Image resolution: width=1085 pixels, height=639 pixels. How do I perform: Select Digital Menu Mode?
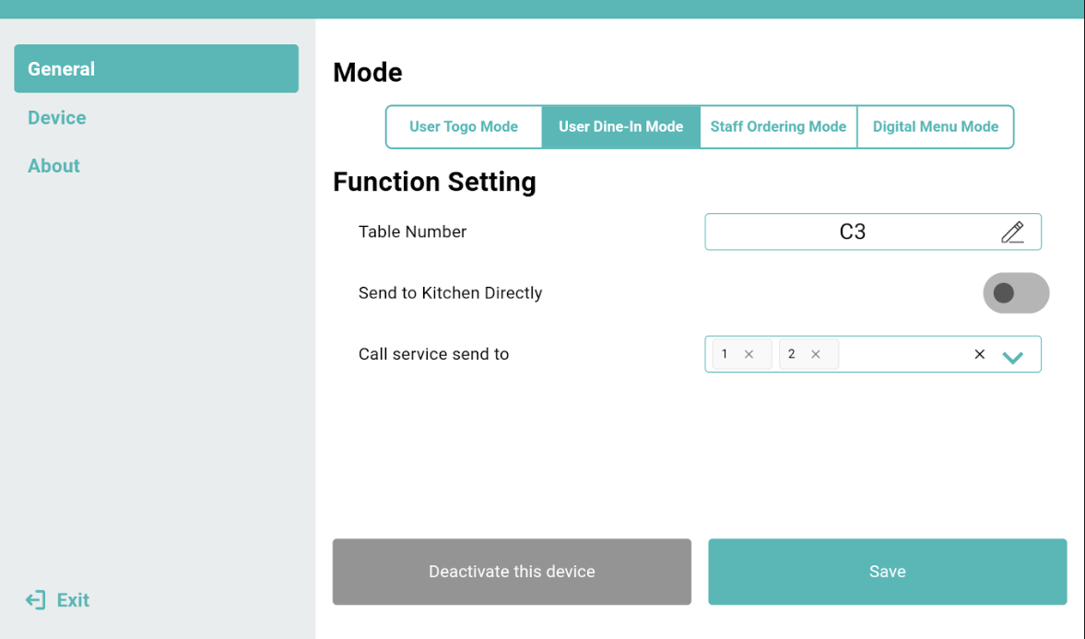936,127
